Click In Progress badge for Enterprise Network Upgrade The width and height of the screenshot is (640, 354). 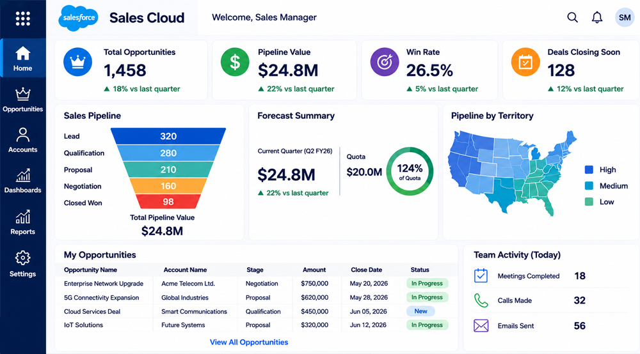pyautogui.click(x=427, y=283)
